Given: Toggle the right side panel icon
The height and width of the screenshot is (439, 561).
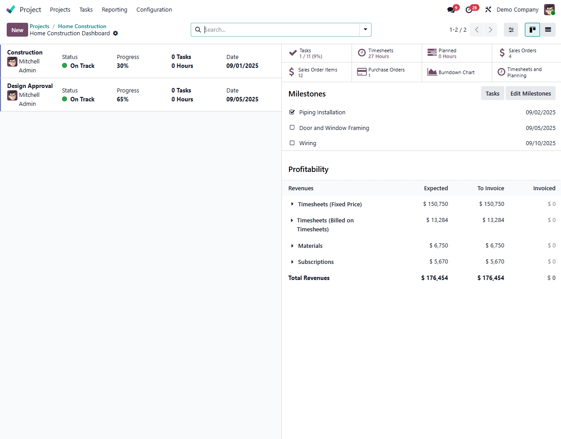Looking at the screenshot, I should coord(511,30).
